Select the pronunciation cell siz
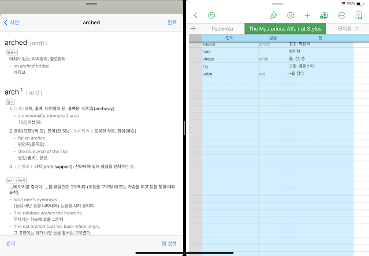The width and height of the screenshot is (369, 256). click(x=273, y=74)
